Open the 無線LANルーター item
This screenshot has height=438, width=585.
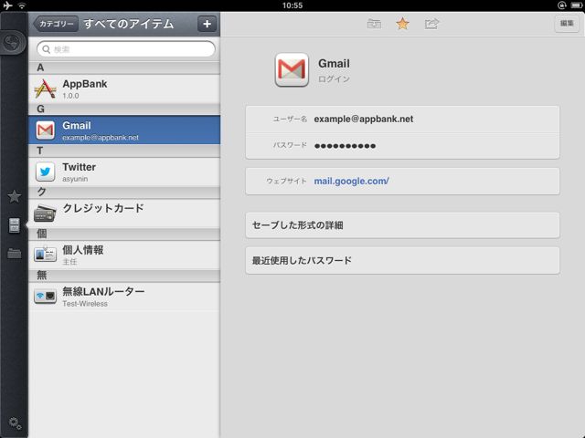coord(124,297)
